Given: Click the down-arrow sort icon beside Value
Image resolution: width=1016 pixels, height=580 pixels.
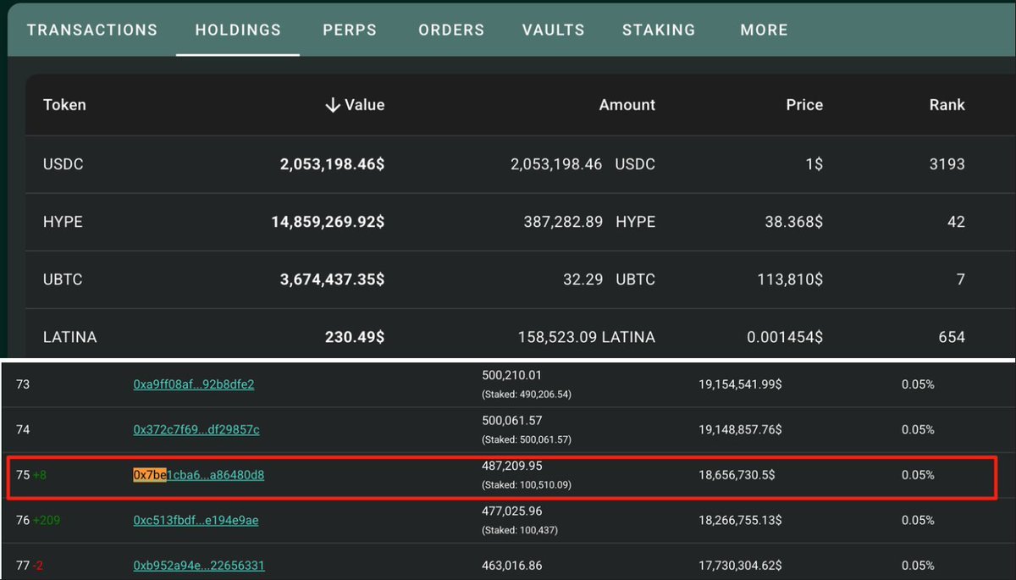Looking at the screenshot, I should 332,105.
